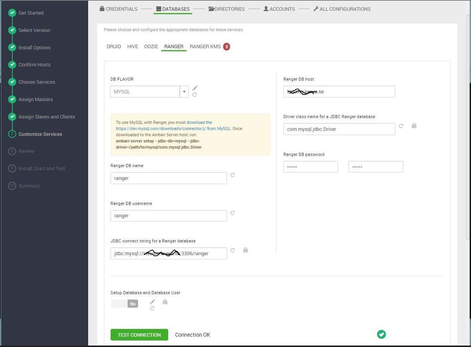Switch to the Ranger KMS sub-tab

coord(205,47)
